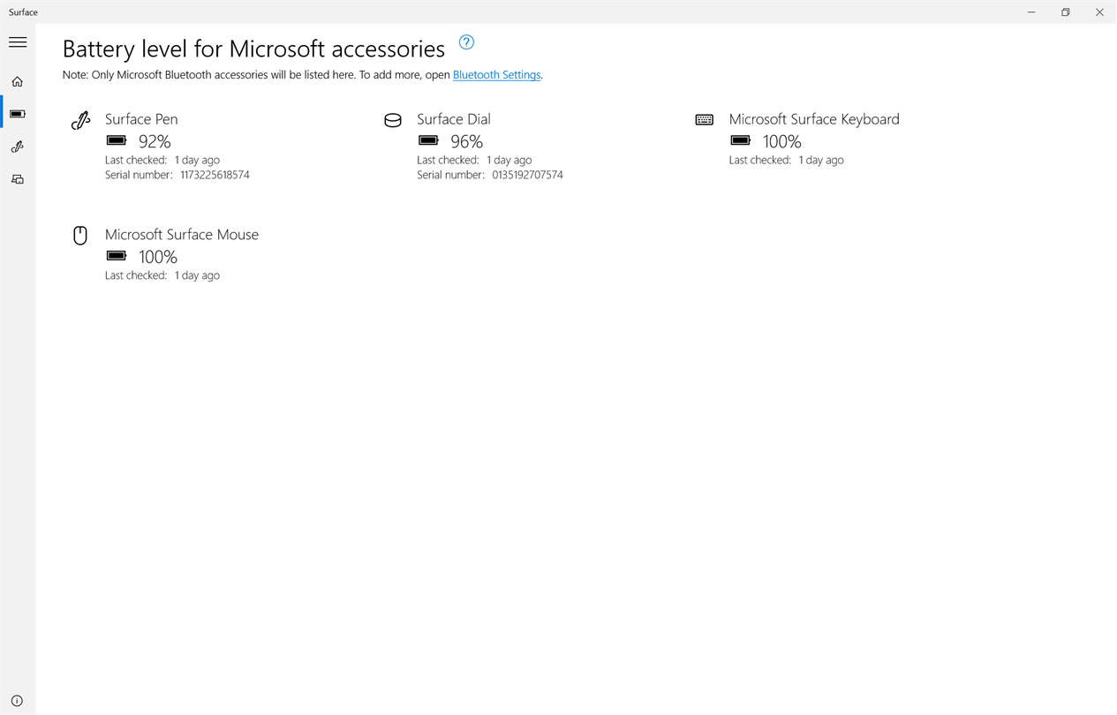Select the Surface Dial serial number
Image resolution: width=1117 pixels, height=715 pixels.
[x=527, y=175]
